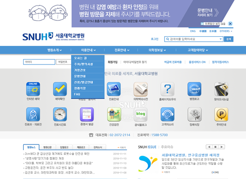Image resolution: width=246 pixels, height=179 pixels.
Task: Click the 회원가입 link
Action: coord(113,62)
